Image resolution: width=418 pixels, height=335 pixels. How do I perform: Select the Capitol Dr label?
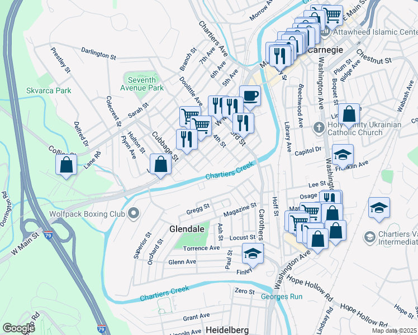(308, 151)
